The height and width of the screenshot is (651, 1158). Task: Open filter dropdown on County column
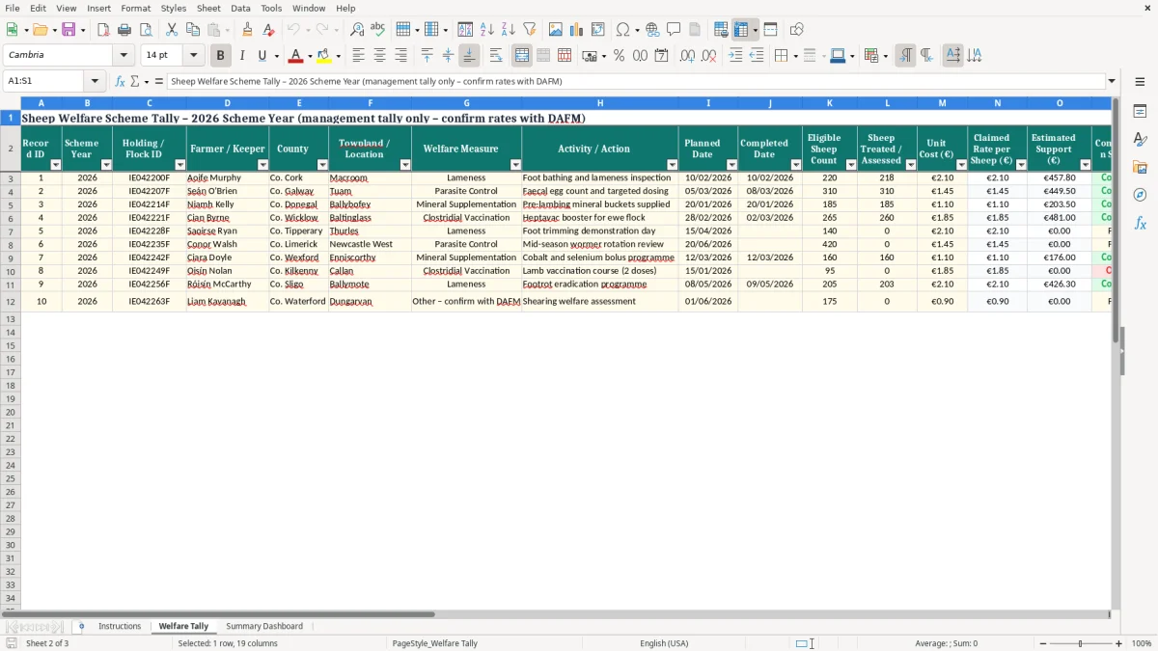click(x=322, y=165)
